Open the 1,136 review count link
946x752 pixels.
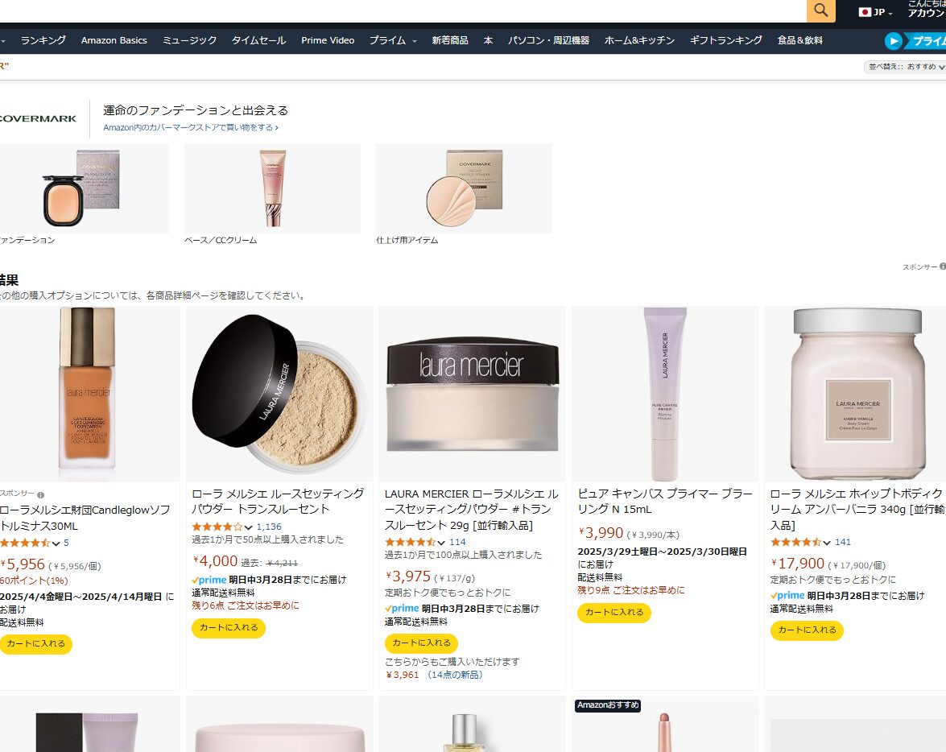pyautogui.click(x=269, y=527)
